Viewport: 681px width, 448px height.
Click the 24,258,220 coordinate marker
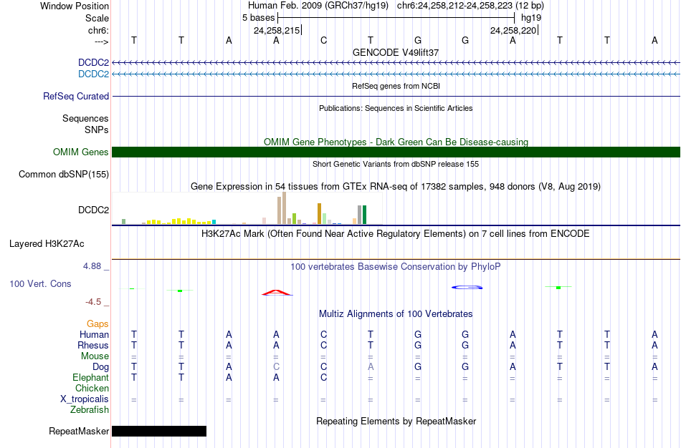(514, 30)
